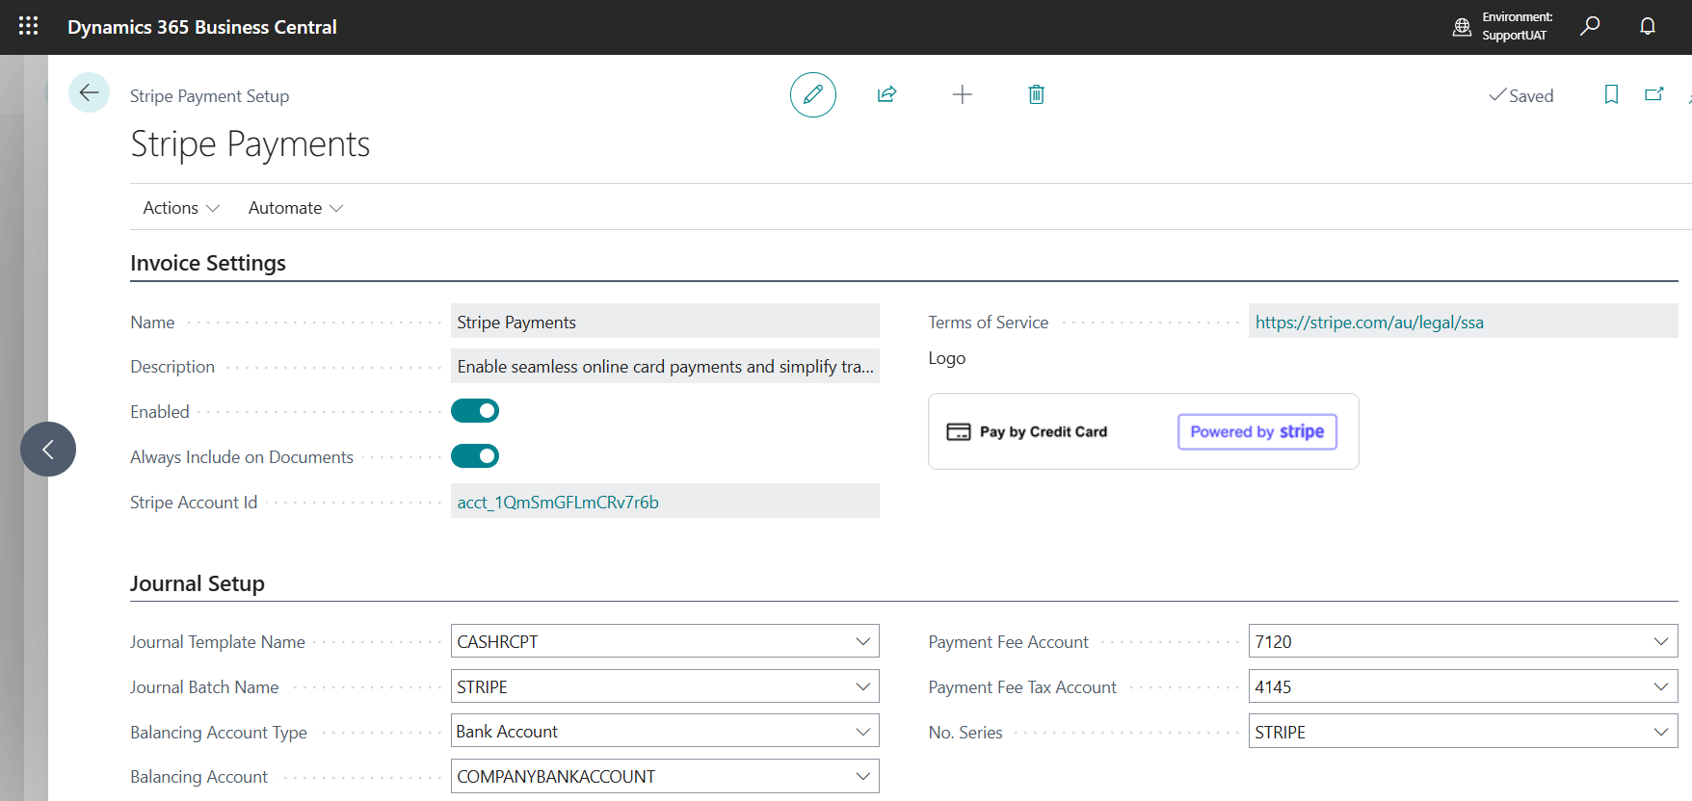Click the Logo label
Screen dimensions: 1692x801
(x=946, y=358)
